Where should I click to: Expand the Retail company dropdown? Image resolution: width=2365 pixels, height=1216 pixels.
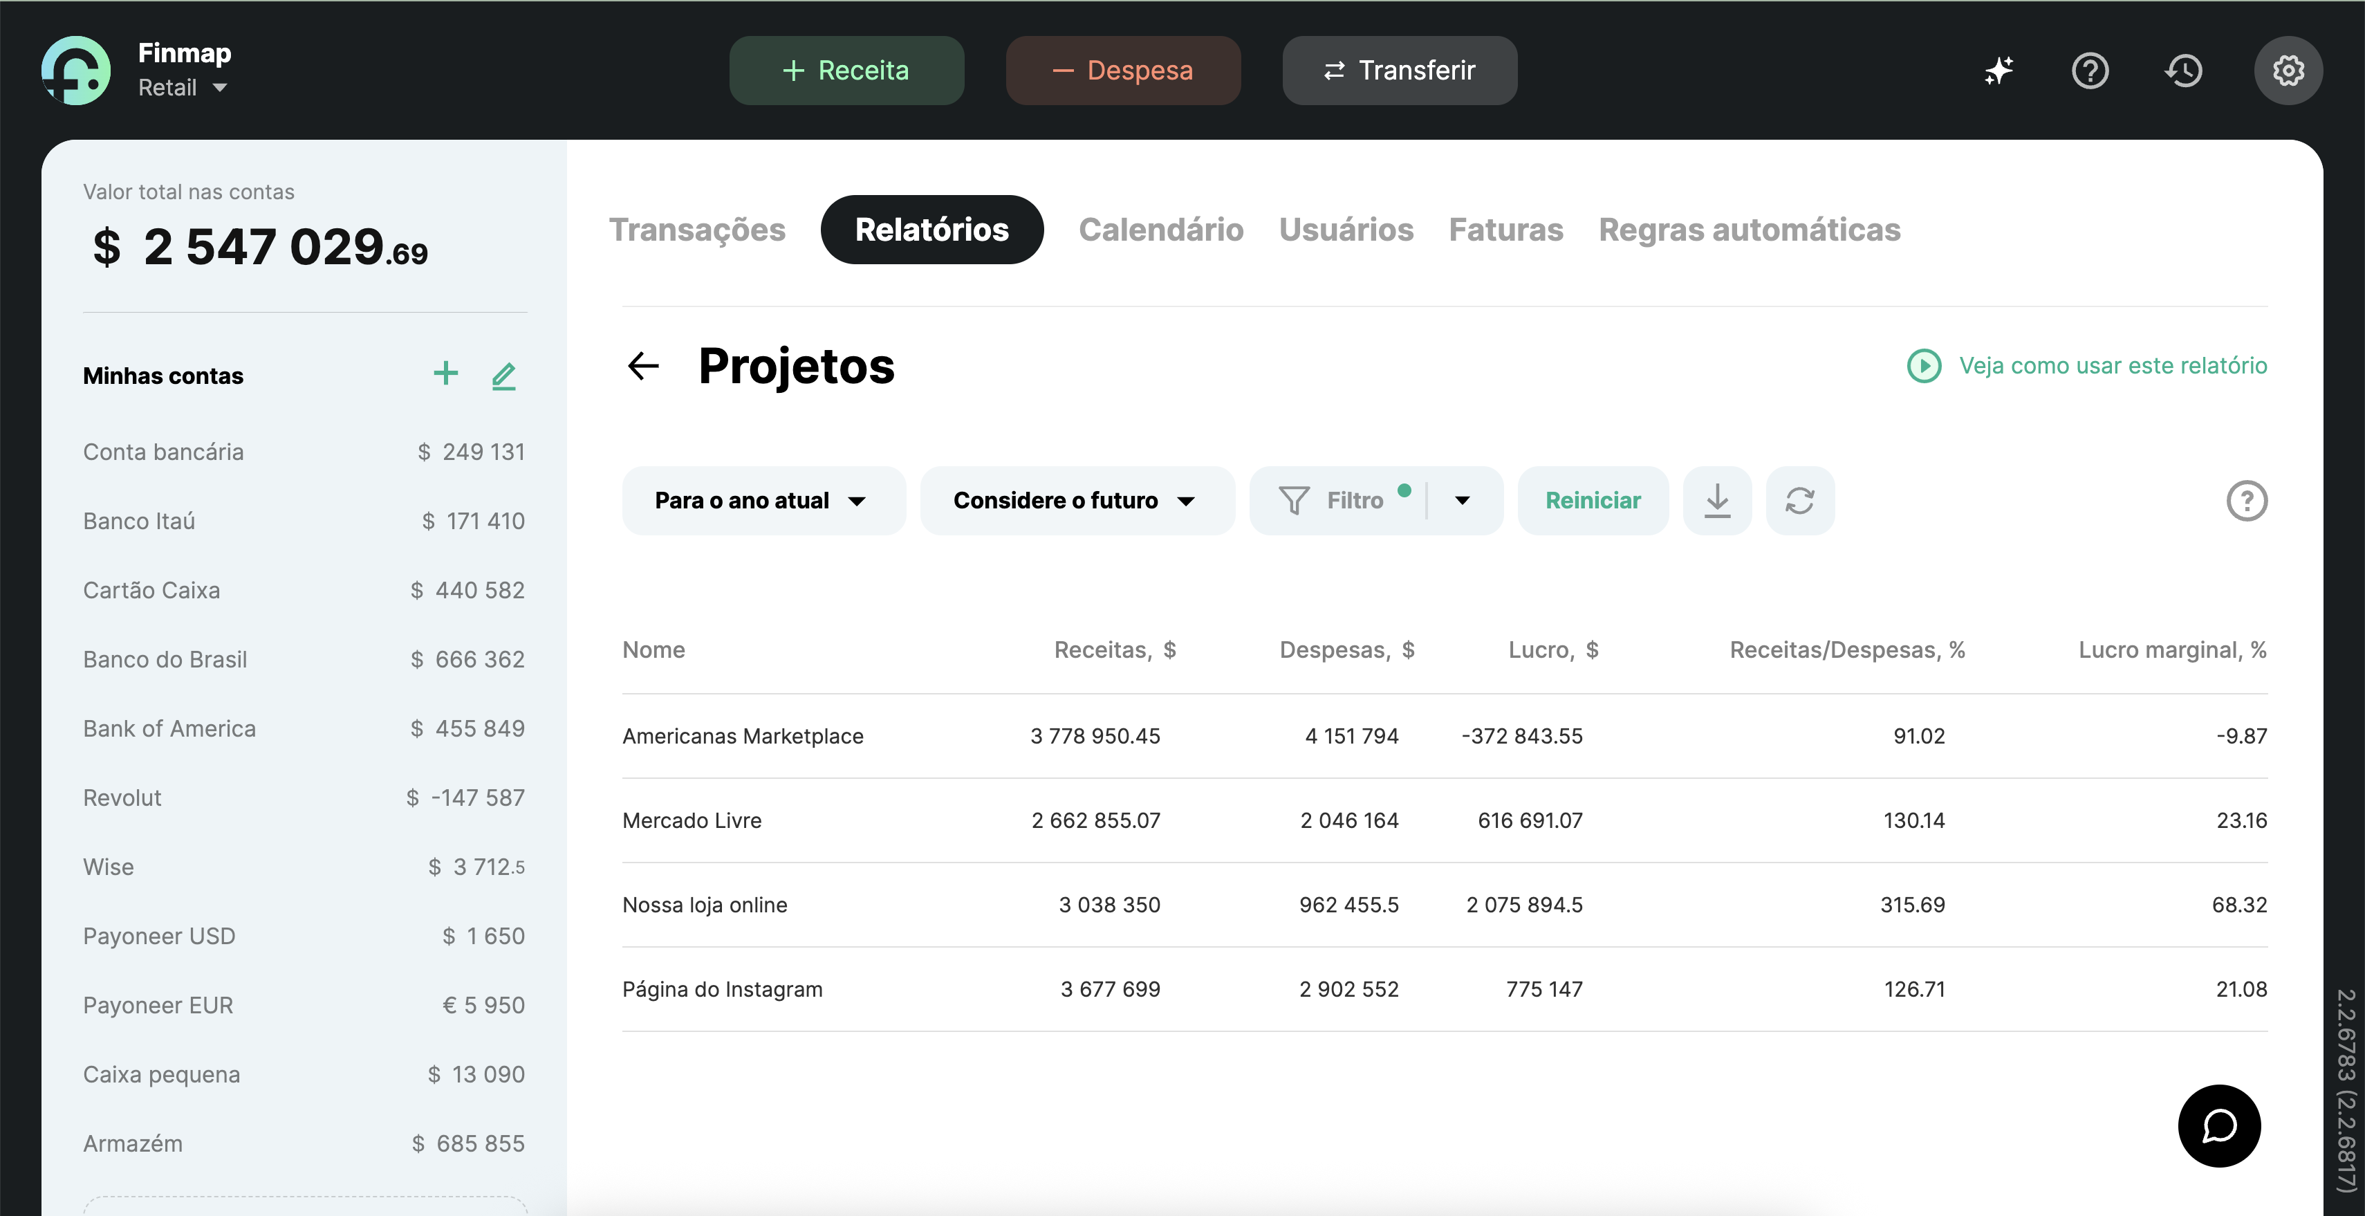[184, 88]
